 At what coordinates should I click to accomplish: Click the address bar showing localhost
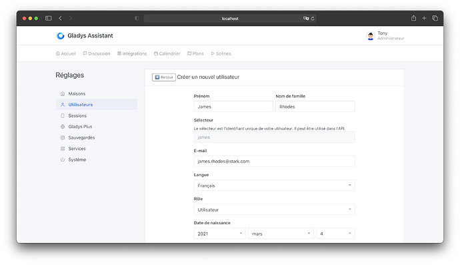(230, 18)
